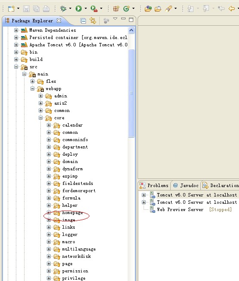Collapse the src folder tree node
The image size is (239, 281).
(16, 66)
